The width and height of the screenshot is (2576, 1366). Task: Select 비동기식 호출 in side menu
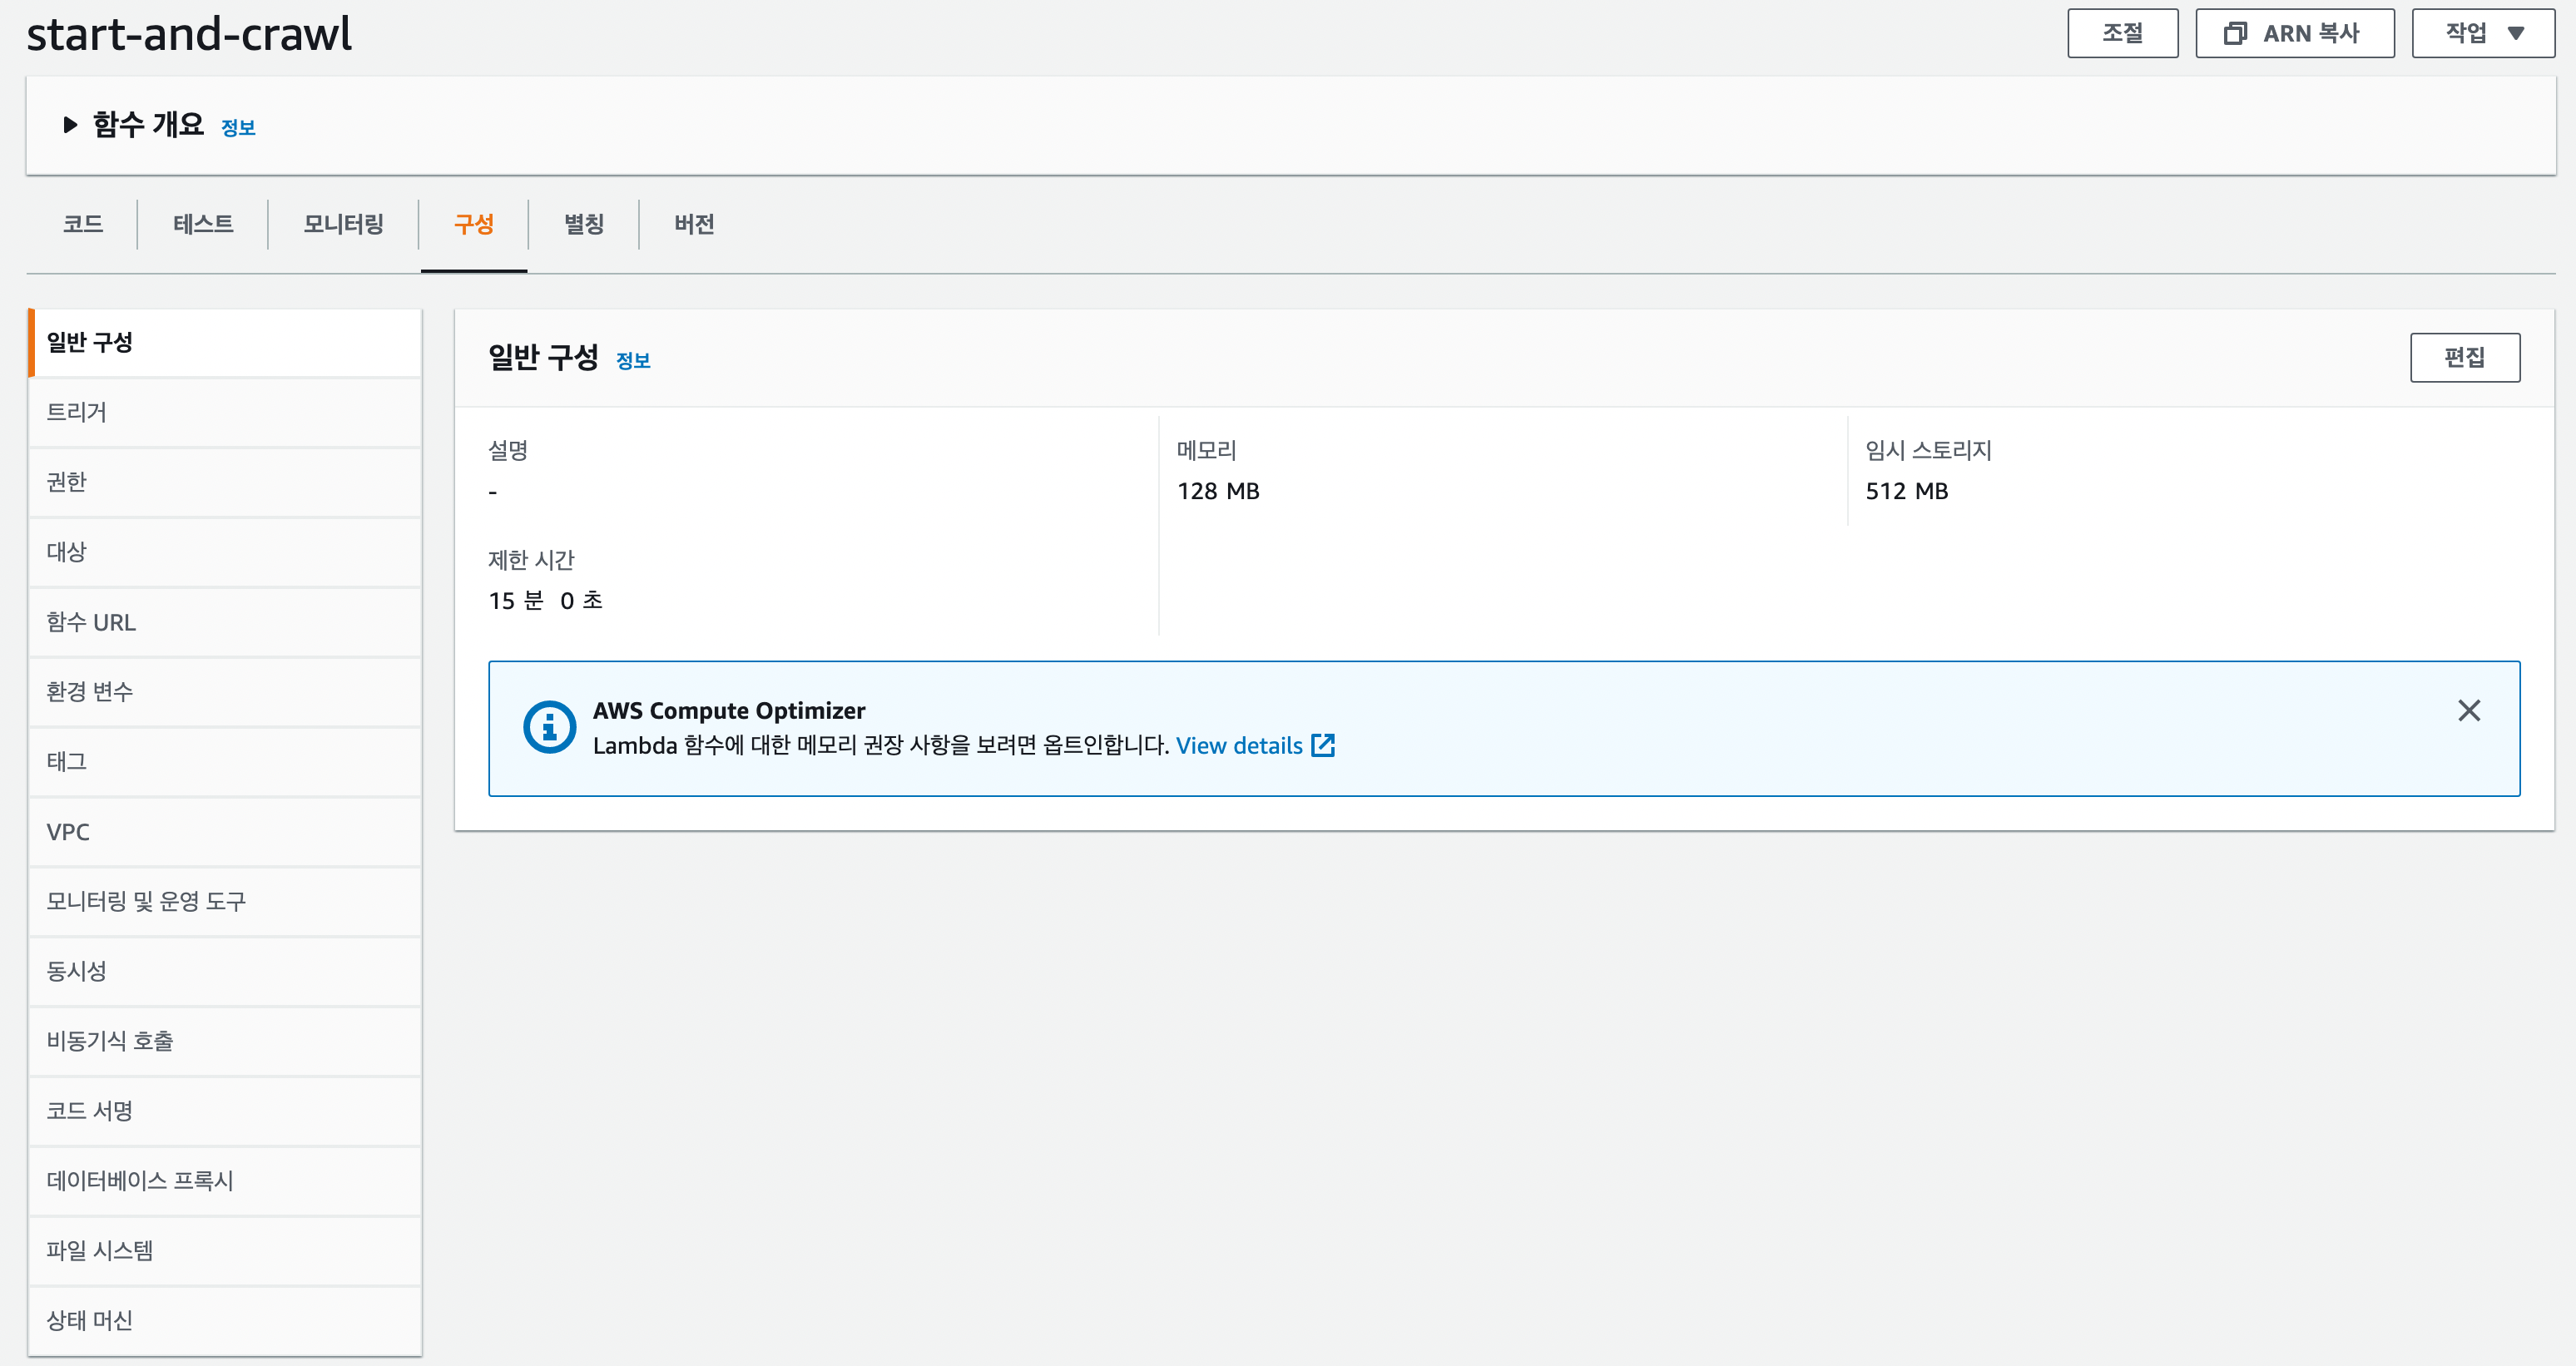(x=110, y=1041)
